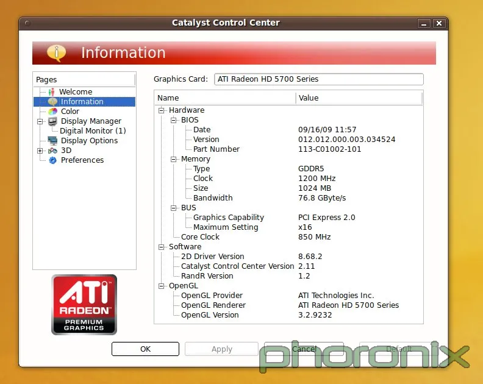The height and width of the screenshot is (384, 483).
Task: Collapse the OpenGL section
Action: [162, 286]
